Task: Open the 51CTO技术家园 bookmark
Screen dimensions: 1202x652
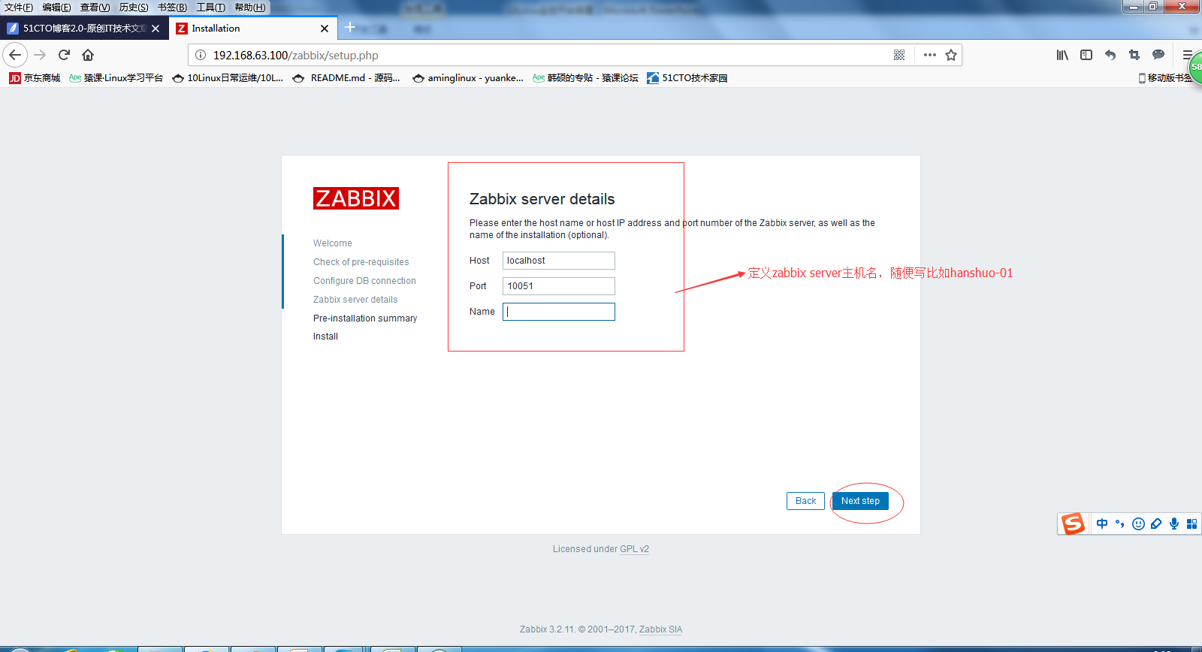Action: click(x=687, y=78)
